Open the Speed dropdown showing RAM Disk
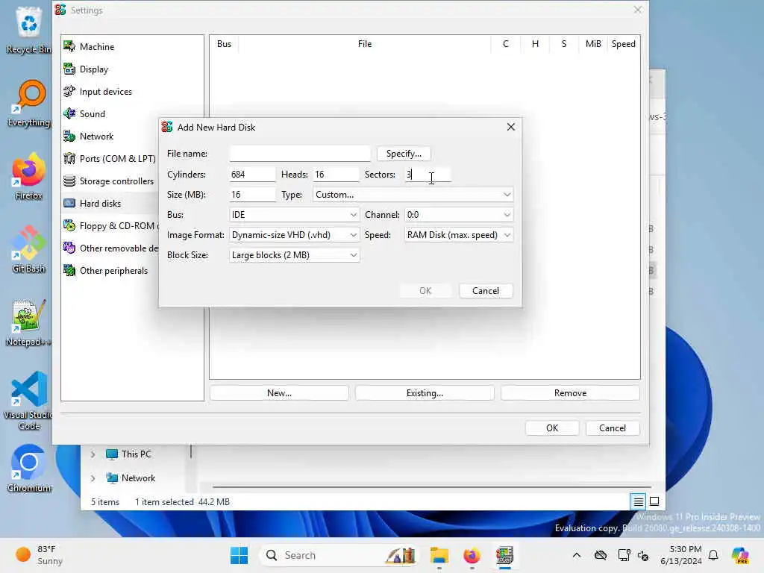This screenshot has height=573, width=764. pos(459,235)
